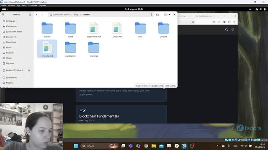Viewport: 268px width, 150px height.
Task: Open Yandex Browser from the taskbar
Action: [177, 146]
